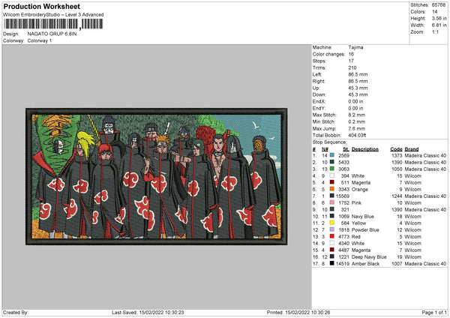The height and width of the screenshot is (318, 450).
Task: Click the Yellow swatch in stop row 11
Action: click(332, 223)
